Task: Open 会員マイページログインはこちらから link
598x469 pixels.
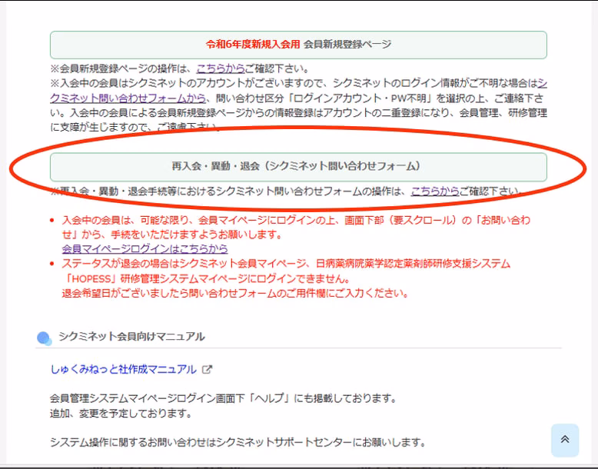Action: click(x=145, y=249)
